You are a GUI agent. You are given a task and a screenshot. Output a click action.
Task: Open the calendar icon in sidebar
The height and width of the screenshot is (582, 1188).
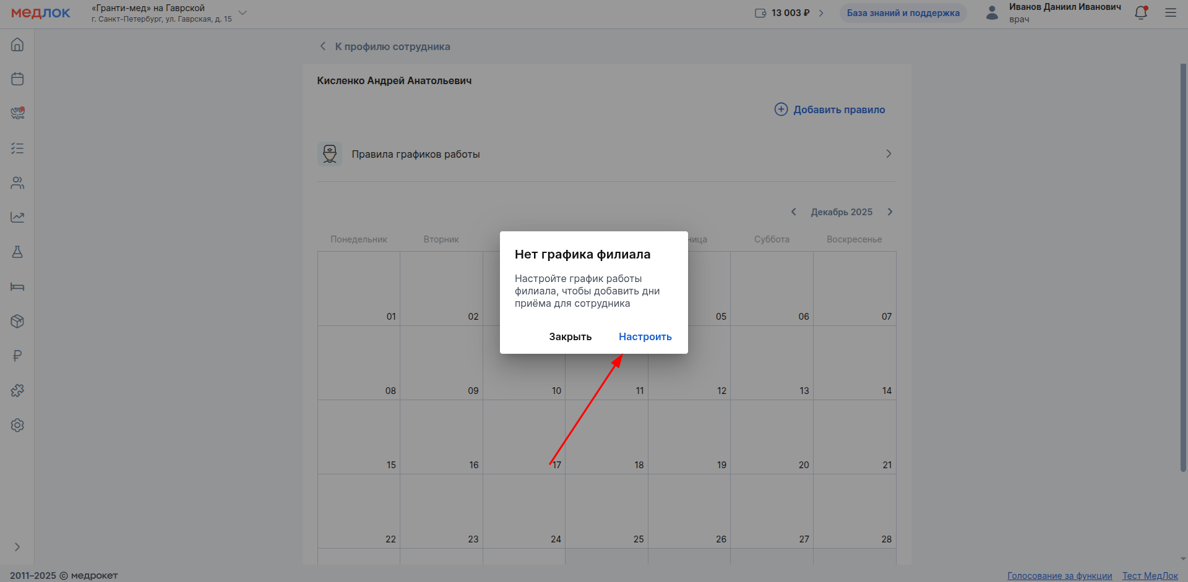coord(17,79)
